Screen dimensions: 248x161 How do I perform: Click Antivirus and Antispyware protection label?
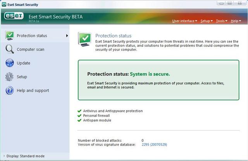click(x=113, y=111)
